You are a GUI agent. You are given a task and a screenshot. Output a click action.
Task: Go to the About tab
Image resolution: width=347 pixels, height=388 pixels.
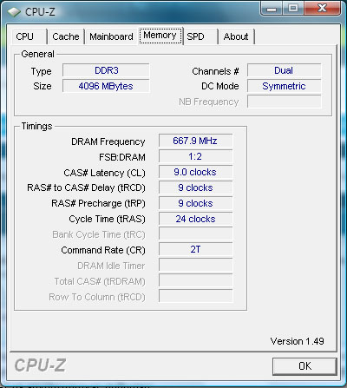(236, 36)
